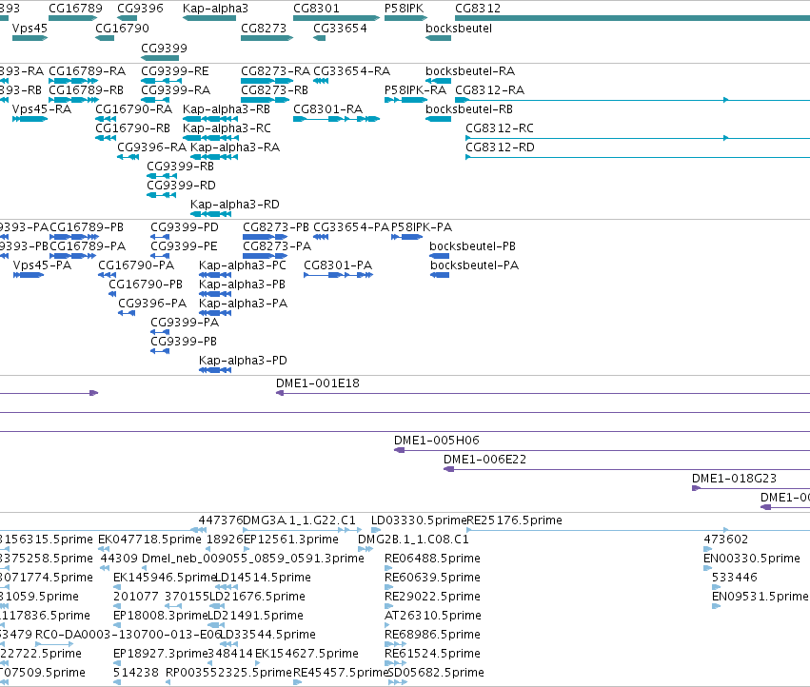This screenshot has width=810, height=687.
Task: Click the bocksbeutel gene label
Action: [459, 29]
